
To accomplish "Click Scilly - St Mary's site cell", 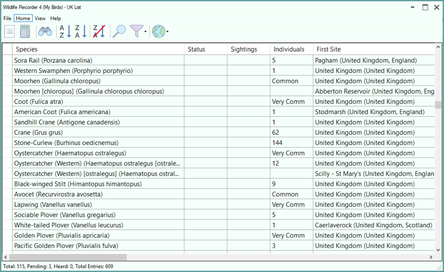I will [374, 174].
